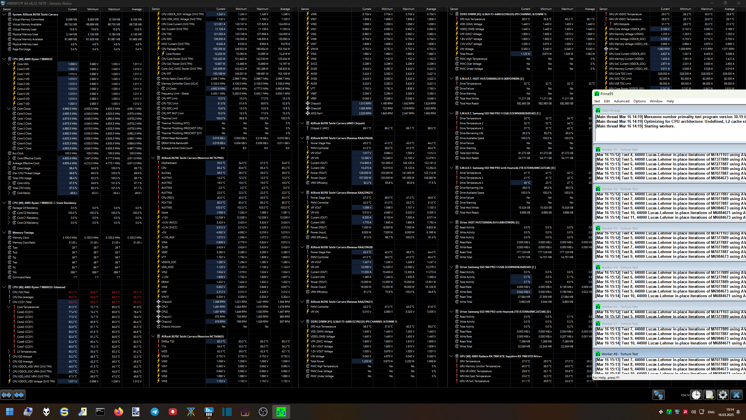Open the Prime95 Advanced menu
This screenshot has height=420, width=746.
pos(621,101)
